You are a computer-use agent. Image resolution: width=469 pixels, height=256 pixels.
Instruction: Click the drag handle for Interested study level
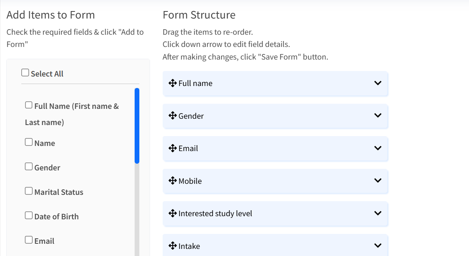tap(173, 213)
